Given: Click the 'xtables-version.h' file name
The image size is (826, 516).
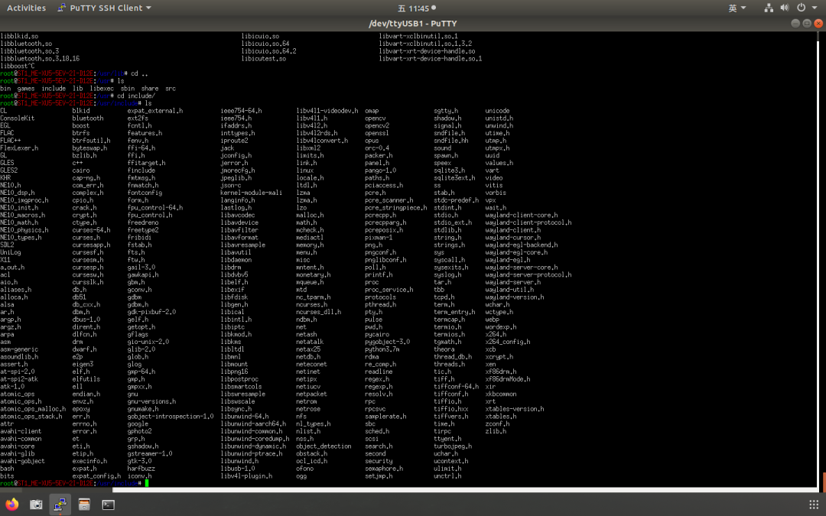Looking at the screenshot, I should click(514, 408).
